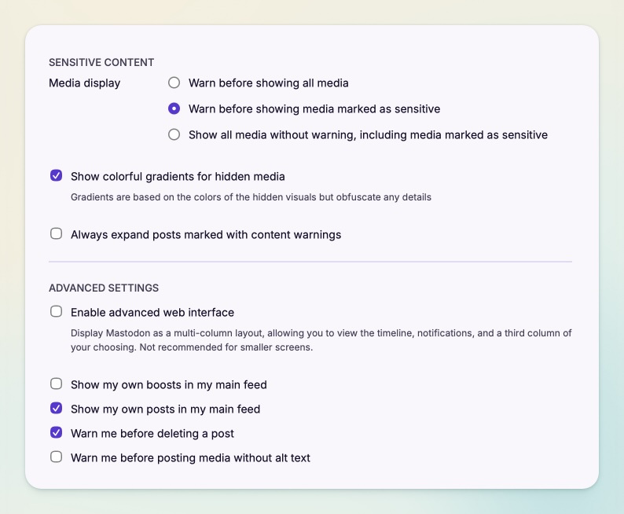Click the 'Media display' label
Image resolution: width=624 pixels, height=514 pixels.
pyautogui.click(x=84, y=83)
